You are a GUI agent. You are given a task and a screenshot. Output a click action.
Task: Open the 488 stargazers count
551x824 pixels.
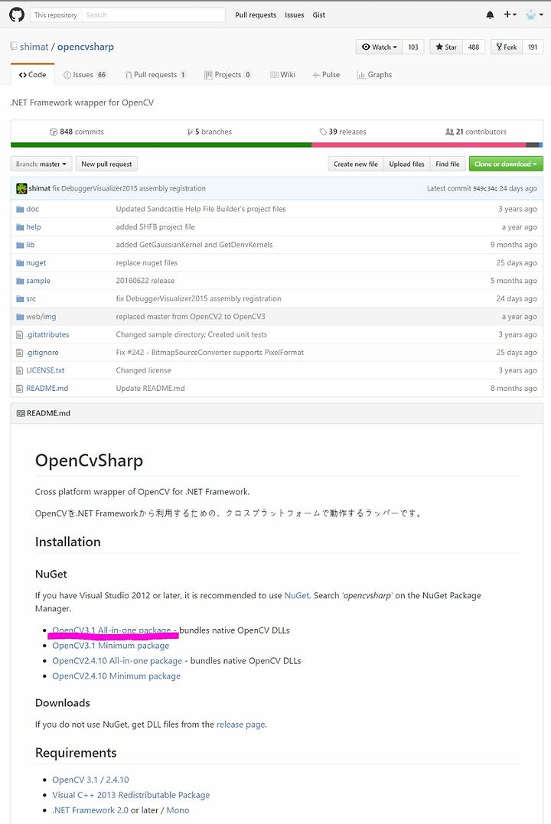[x=474, y=47]
